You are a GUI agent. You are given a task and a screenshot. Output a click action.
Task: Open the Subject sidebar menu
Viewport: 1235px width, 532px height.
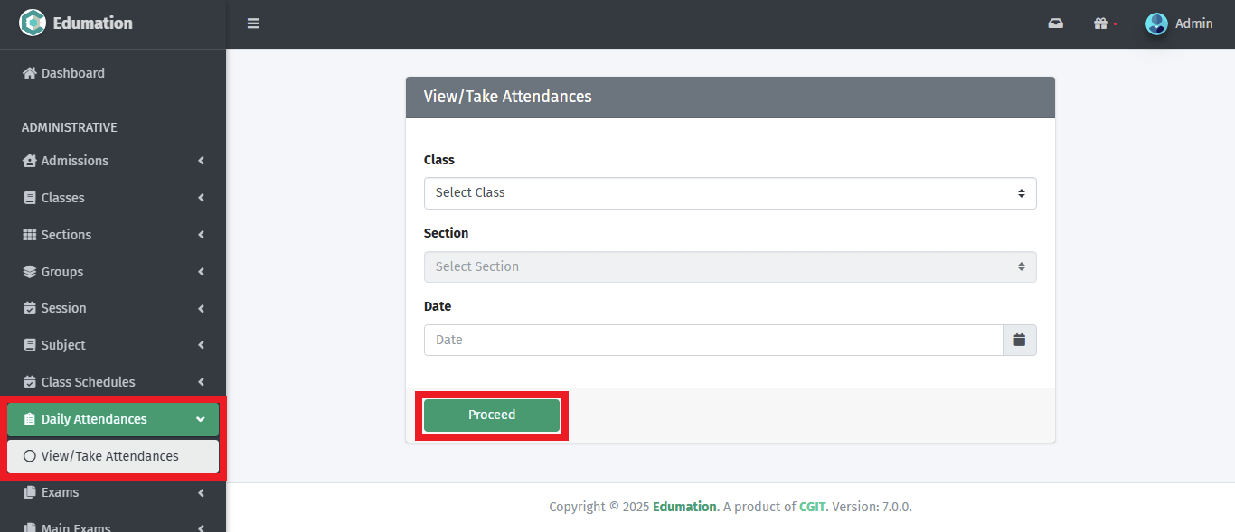click(113, 345)
